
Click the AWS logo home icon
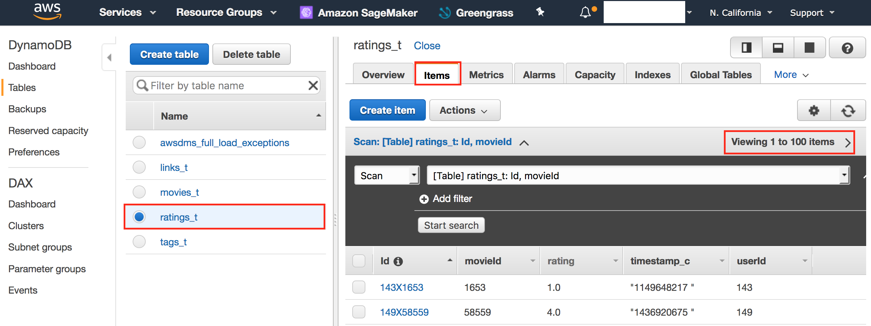(x=48, y=12)
